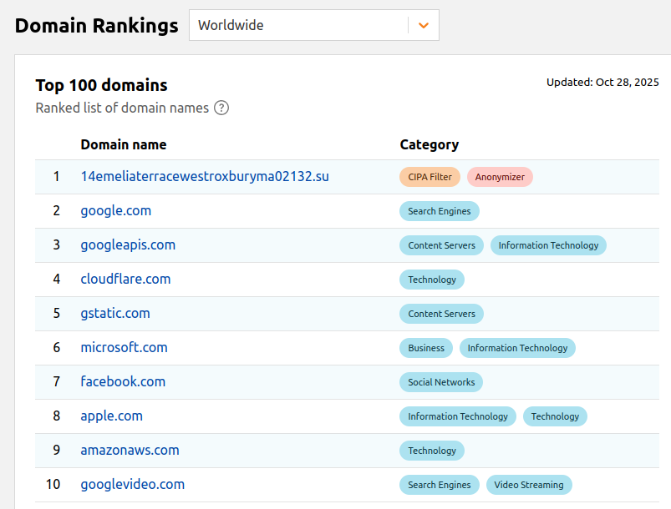The height and width of the screenshot is (509, 671).
Task: Select the Technology tag for cloudflare.com
Action: [x=432, y=280]
